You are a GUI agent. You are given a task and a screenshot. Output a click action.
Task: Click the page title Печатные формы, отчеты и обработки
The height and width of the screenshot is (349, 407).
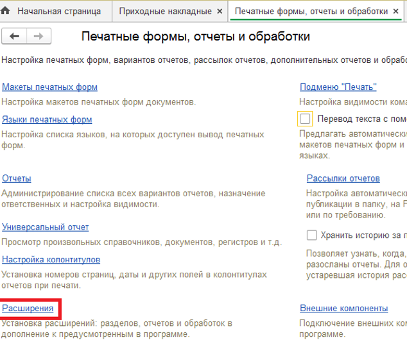(x=196, y=37)
